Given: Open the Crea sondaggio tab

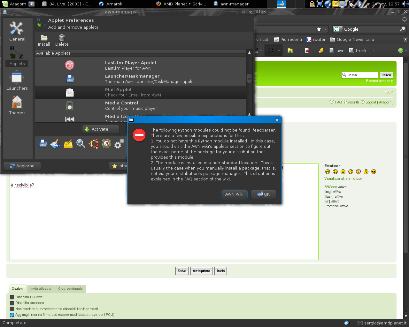Looking at the screenshot, I should [x=70, y=289].
